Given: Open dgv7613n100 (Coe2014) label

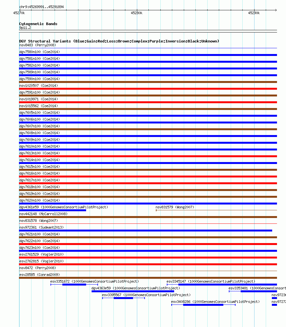Looking at the screenshot, I should point(40,153).
